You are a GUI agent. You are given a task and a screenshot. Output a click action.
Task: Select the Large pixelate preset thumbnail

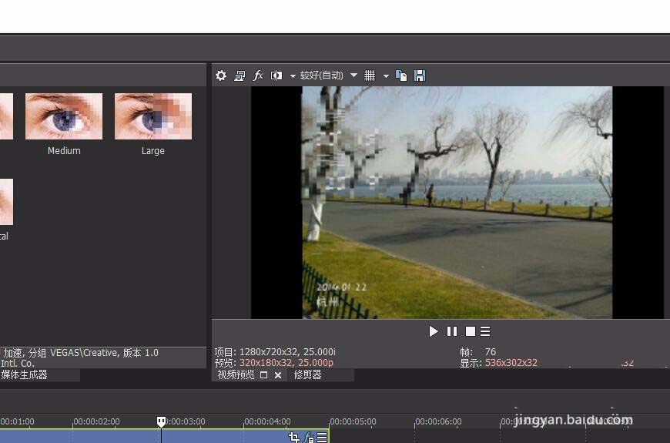[153, 116]
